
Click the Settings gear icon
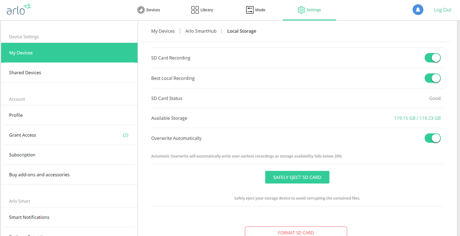pos(301,10)
